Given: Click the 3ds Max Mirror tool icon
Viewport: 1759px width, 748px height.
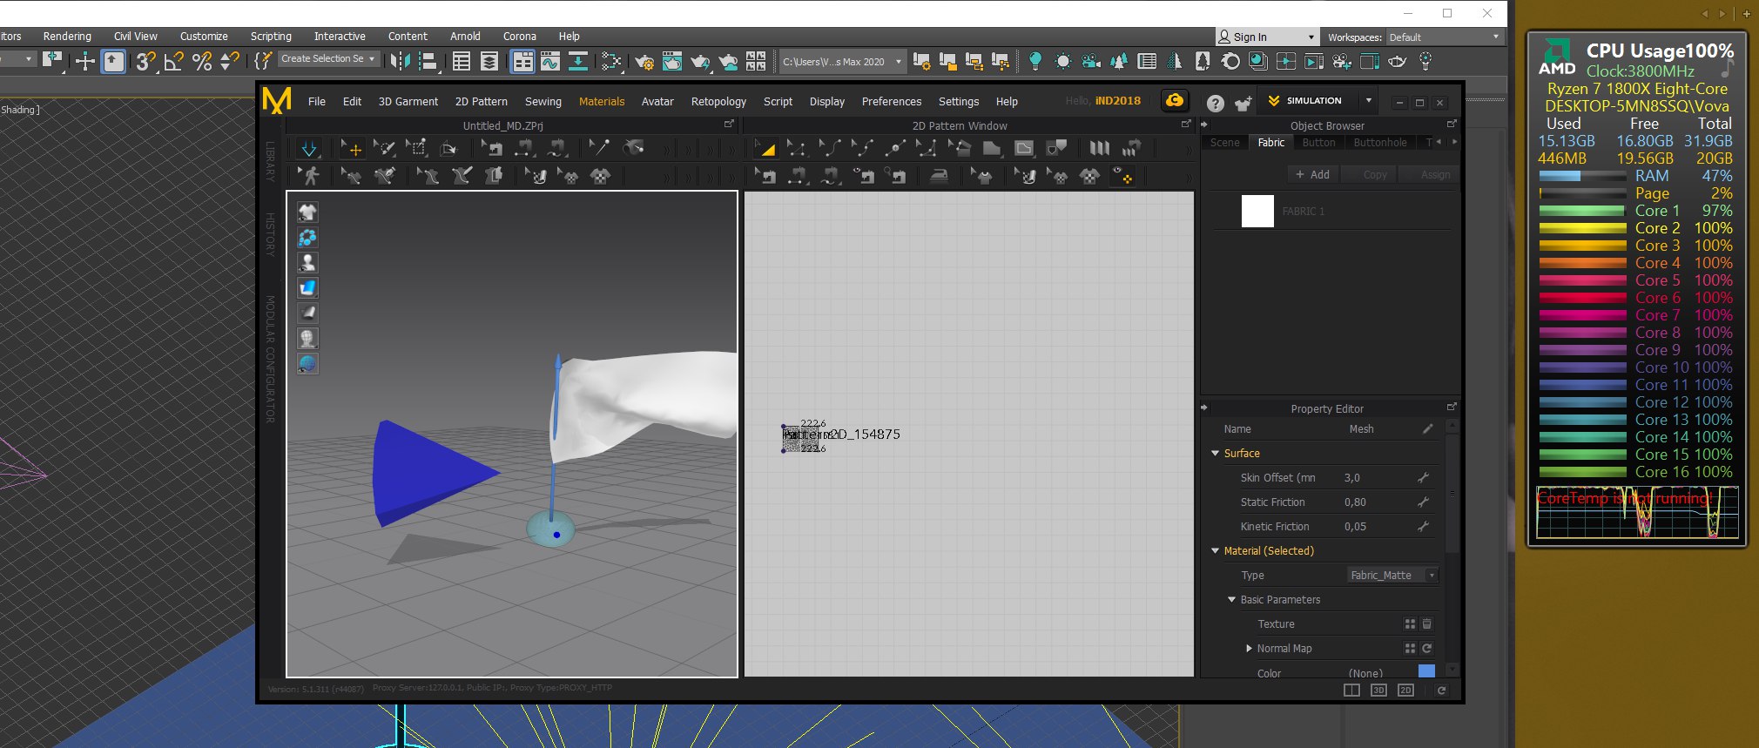Looking at the screenshot, I should (400, 62).
